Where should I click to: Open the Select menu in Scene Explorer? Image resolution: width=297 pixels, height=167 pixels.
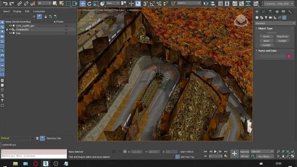pos(6,11)
